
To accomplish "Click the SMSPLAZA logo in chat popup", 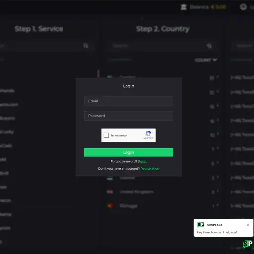I will [x=201, y=225].
